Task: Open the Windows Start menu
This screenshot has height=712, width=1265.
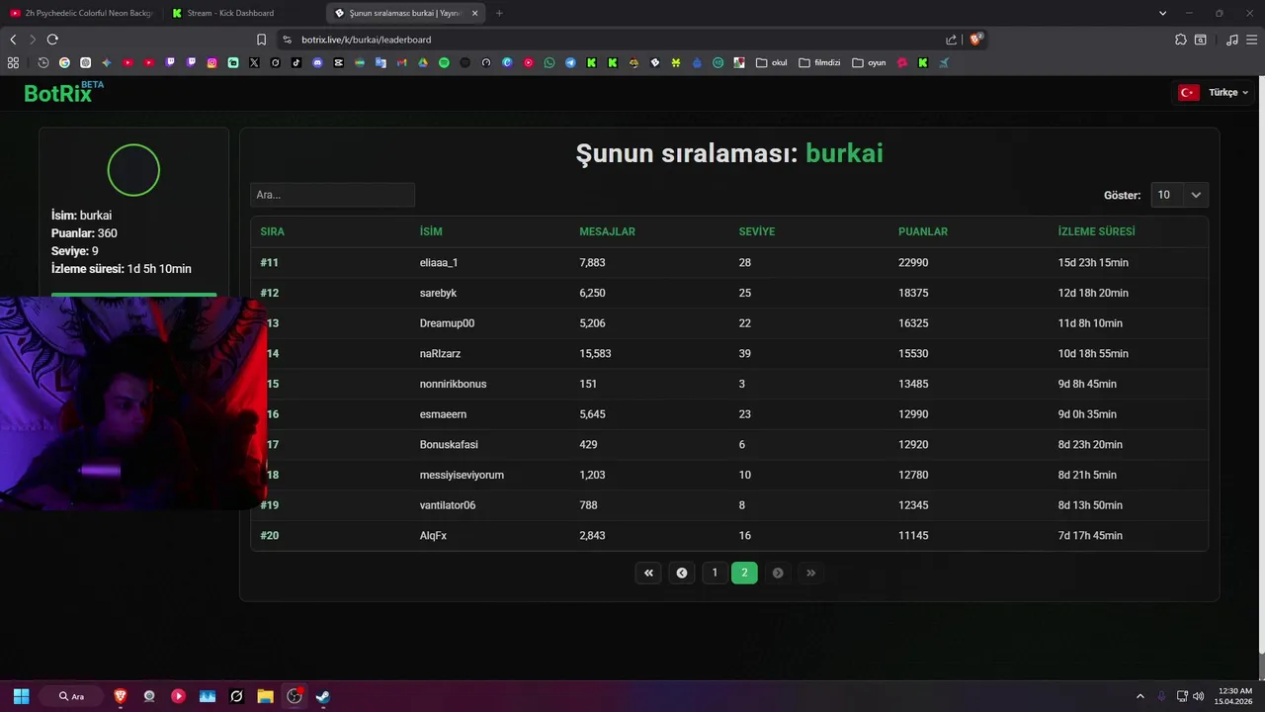Action: tap(21, 696)
